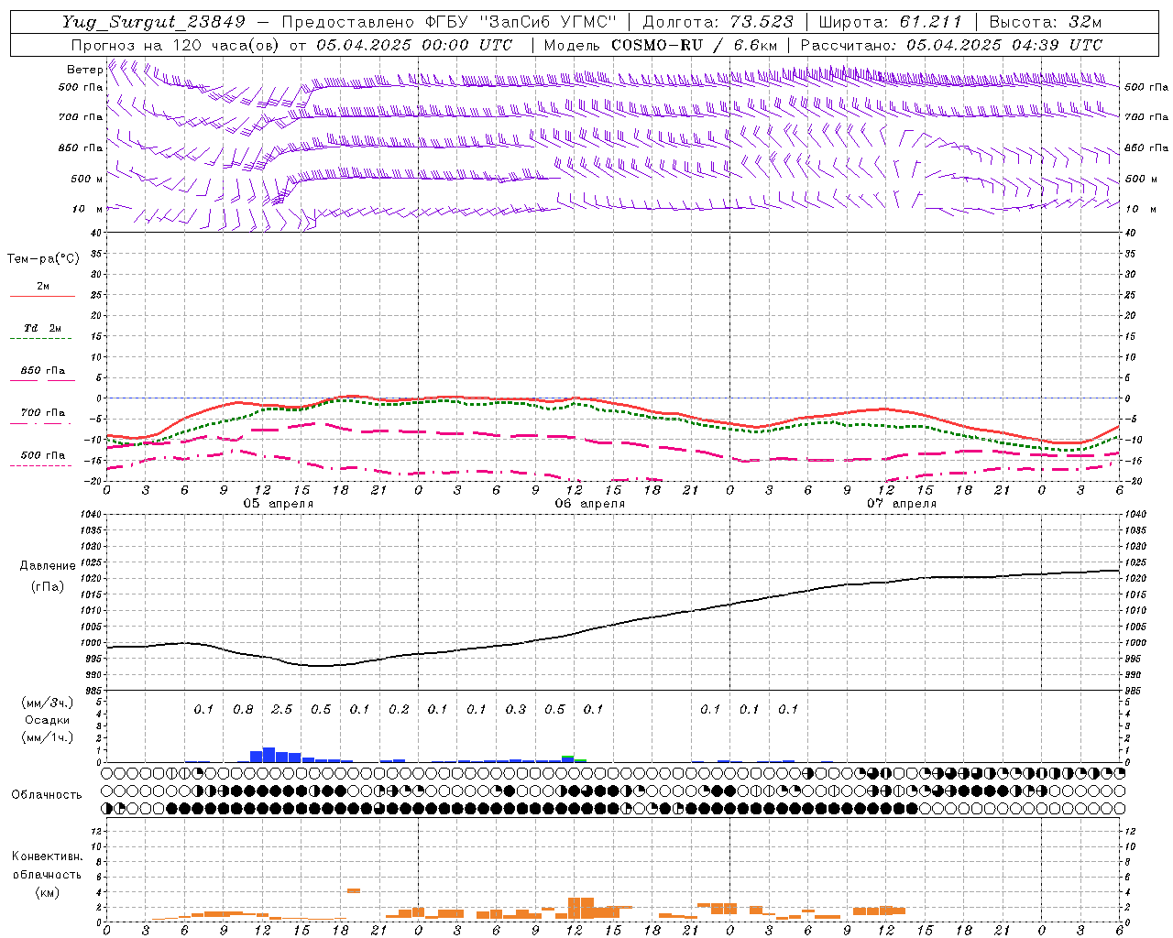1173x938 pixels.
Task: Click the Широта: 61.211 value
Action: pyautogui.click(x=890, y=22)
